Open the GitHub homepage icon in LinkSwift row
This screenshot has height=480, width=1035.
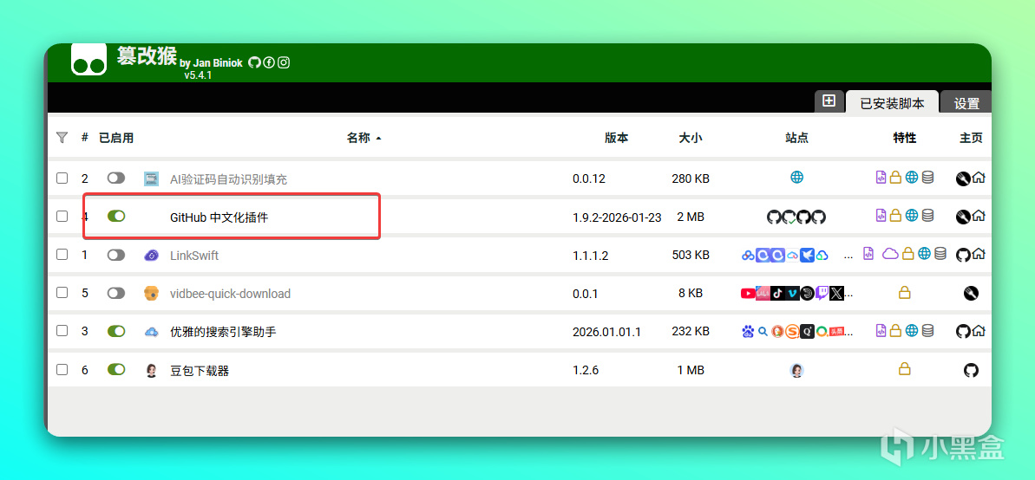tap(963, 255)
